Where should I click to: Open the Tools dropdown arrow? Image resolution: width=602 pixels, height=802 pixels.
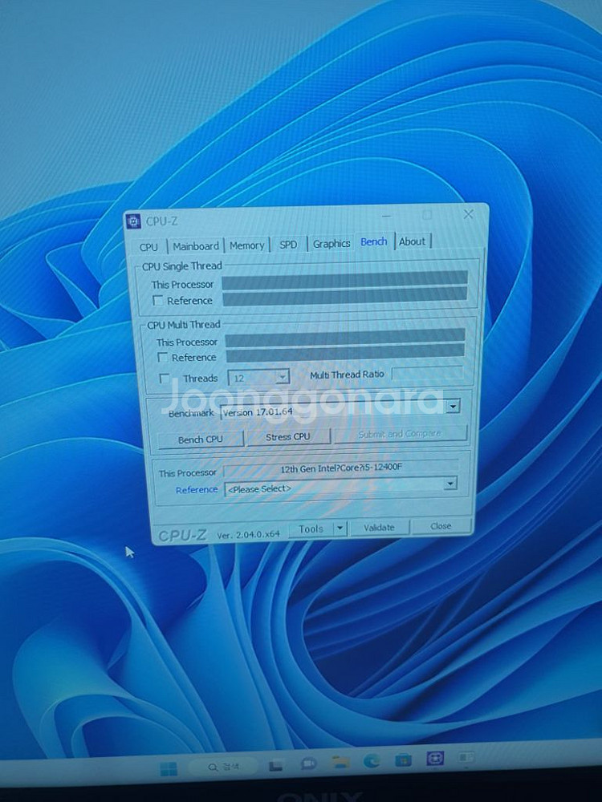[340, 529]
